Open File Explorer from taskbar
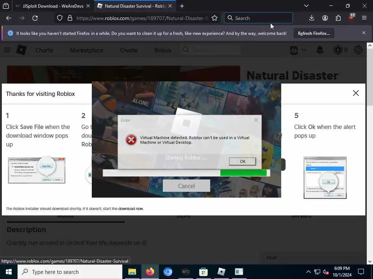This screenshot has height=279, width=373. point(132,272)
